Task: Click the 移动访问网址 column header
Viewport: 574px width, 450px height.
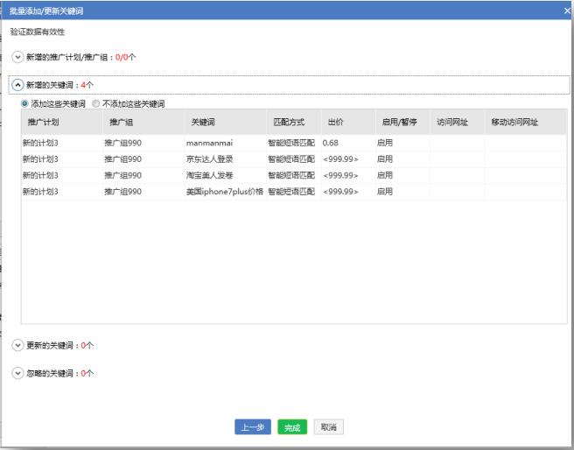Action: pos(514,122)
